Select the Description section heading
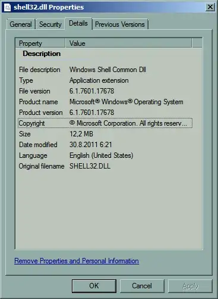Screen dimensions: 218x299 pyautogui.click(x=42, y=54)
